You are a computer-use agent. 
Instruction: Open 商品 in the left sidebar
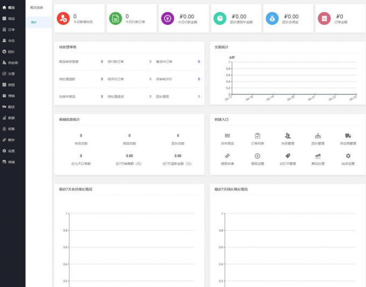point(11,19)
